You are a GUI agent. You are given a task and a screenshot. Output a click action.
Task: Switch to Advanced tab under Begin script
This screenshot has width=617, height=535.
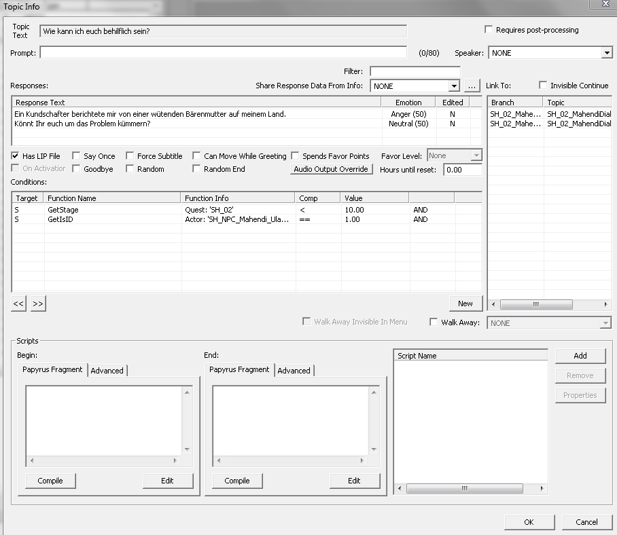pyautogui.click(x=107, y=371)
